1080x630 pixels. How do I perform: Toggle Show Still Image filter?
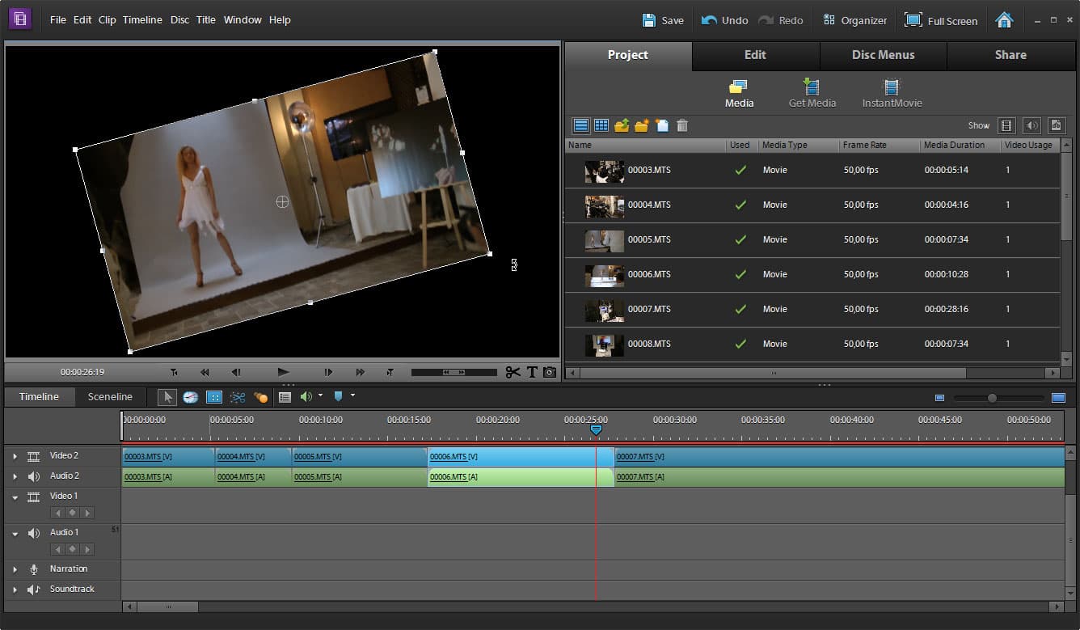1057,125
